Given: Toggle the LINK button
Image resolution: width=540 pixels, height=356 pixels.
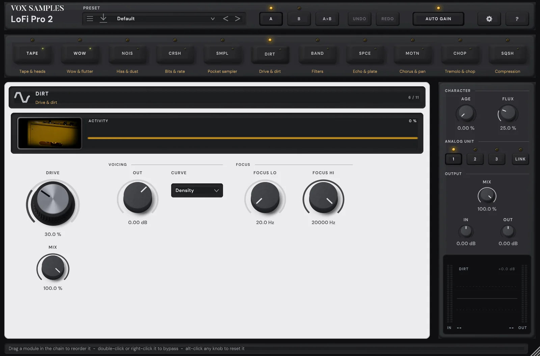Looking at the screenshot, I should tap(520, 159).
